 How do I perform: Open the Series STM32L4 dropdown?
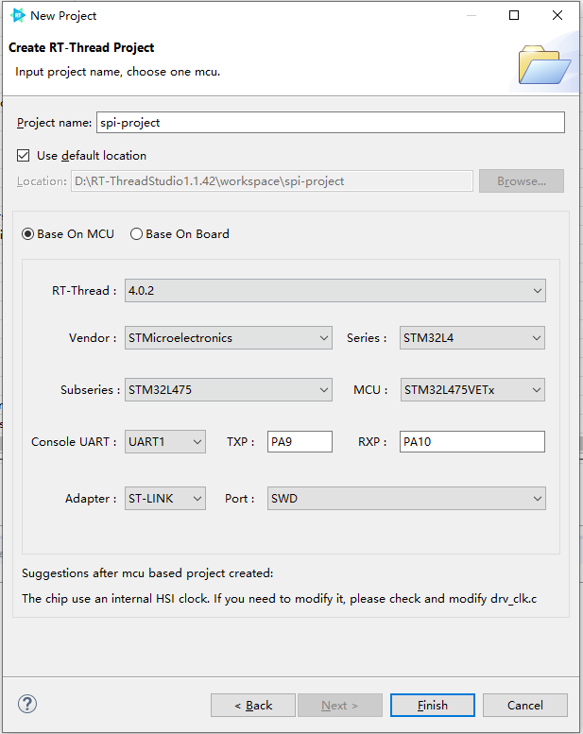click(472, 338)
